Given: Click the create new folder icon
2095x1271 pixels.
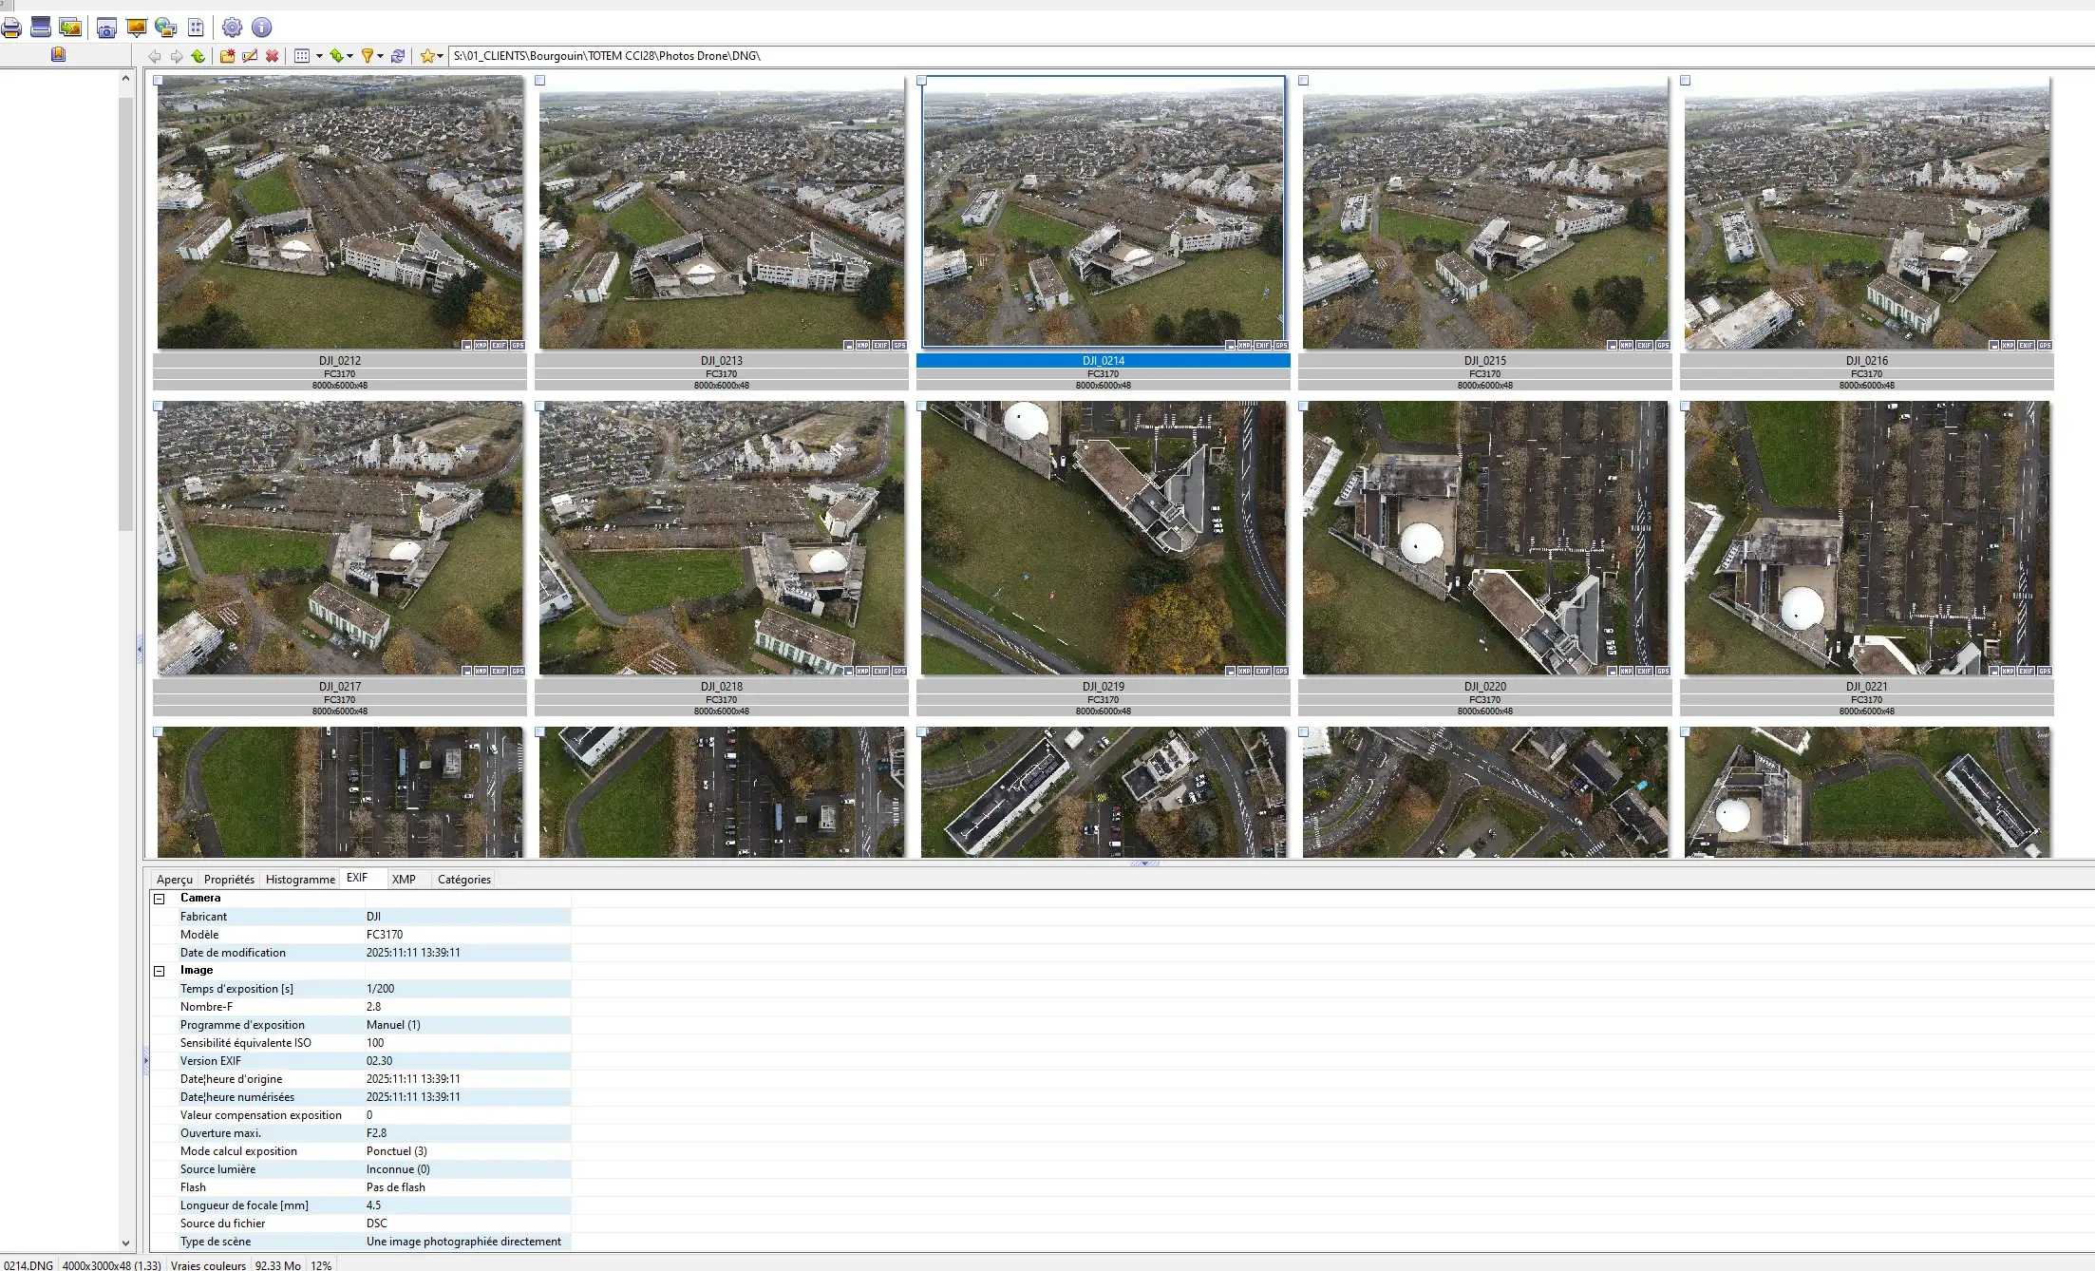Looking at the screenshot, I should [227, 56].
